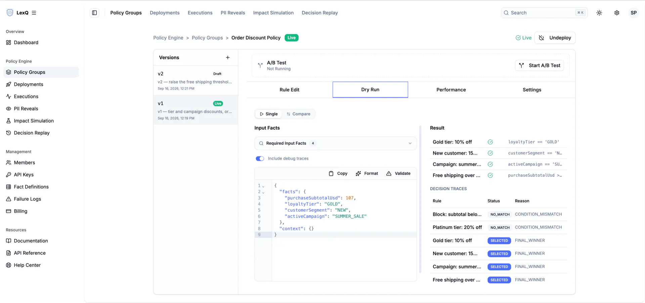Validate the JSON input
This screenshot has width=645, height=303.
(398, 174)
